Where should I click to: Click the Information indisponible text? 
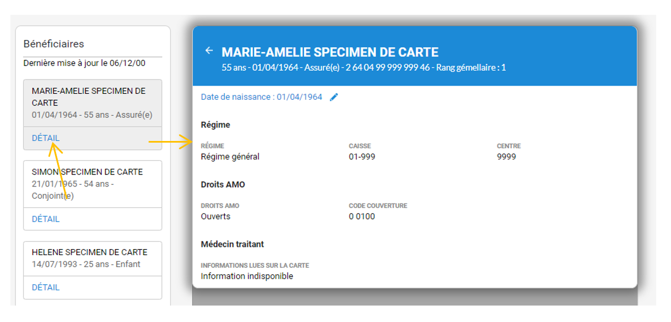coord(247,276)
